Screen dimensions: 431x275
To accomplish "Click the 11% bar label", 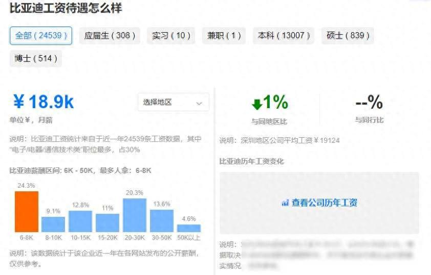I will point(107,208).
